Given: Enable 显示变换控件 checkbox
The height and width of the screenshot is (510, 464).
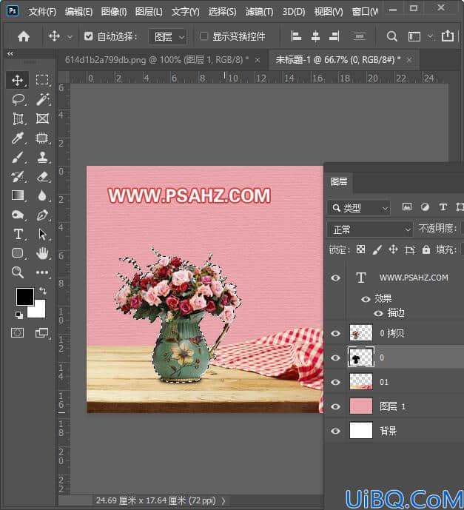Looking at the screenshot, I should [204, 36].
